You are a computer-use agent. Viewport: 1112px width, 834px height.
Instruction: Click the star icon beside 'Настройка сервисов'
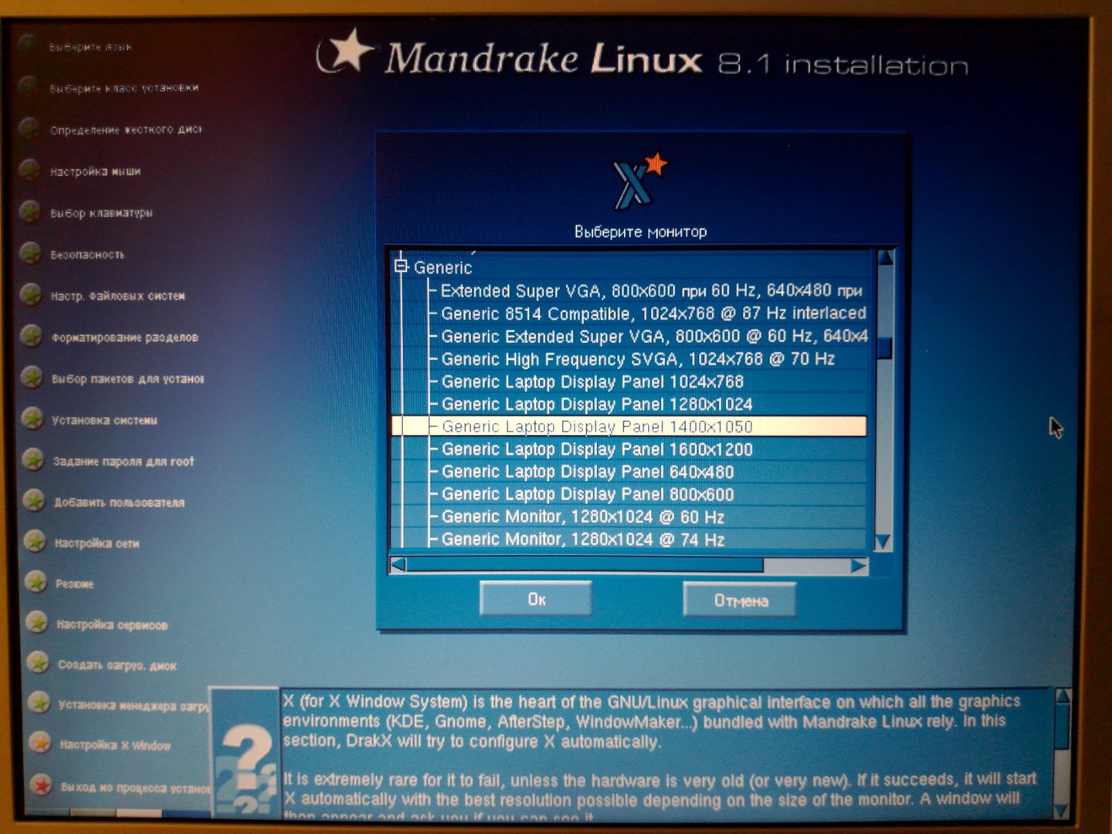pos(36,622)
